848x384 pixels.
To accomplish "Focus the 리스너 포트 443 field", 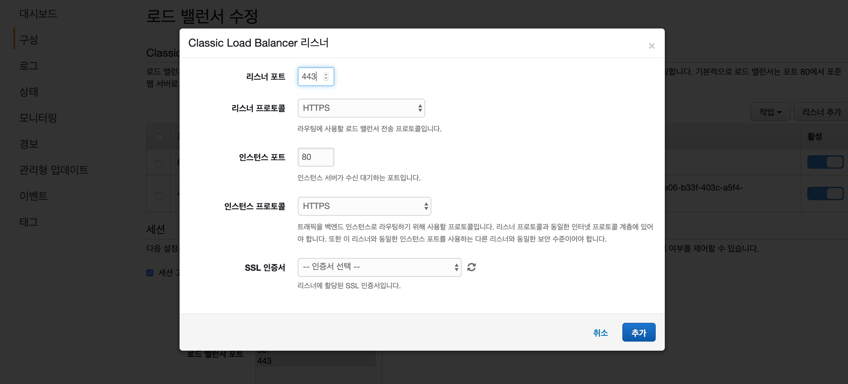I will tap(309, 76).
